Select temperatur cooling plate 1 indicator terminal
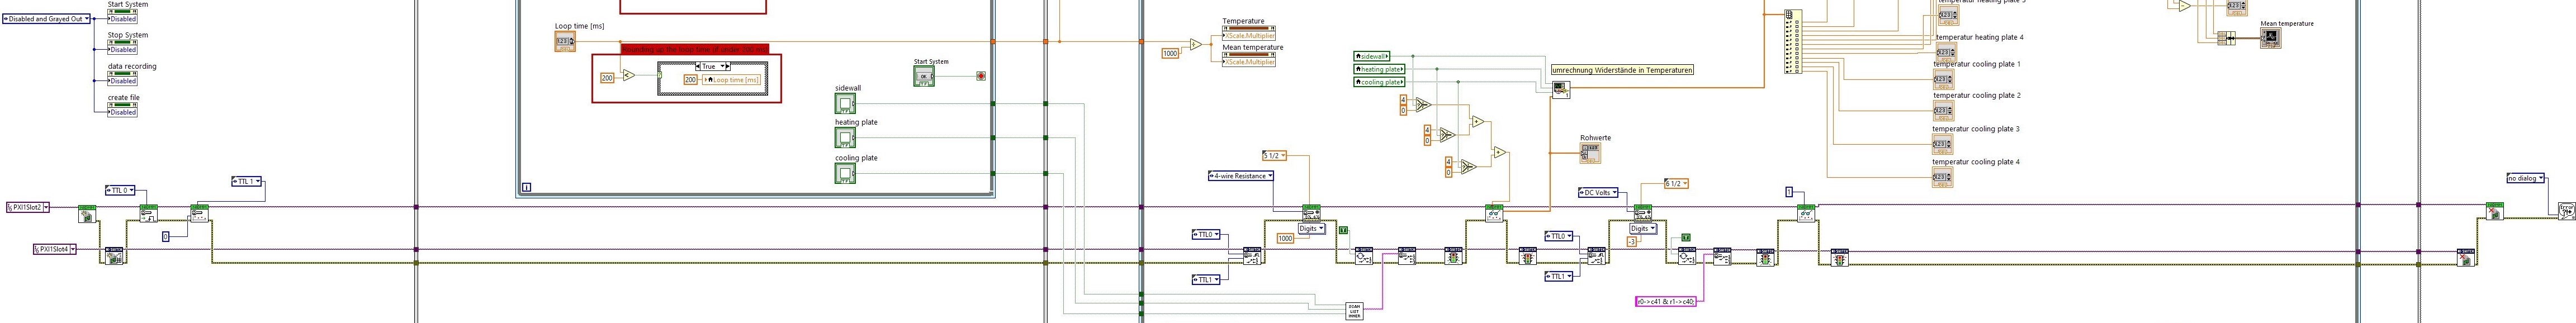This screenshot has width=2576, height=323. [1944, 79]
